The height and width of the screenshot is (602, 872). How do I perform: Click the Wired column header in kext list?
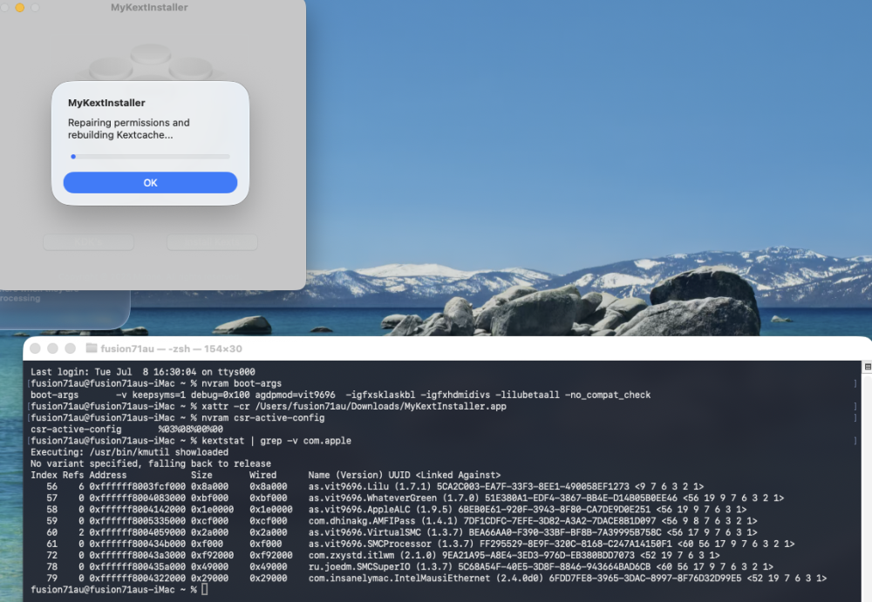(x=263, y=476)
